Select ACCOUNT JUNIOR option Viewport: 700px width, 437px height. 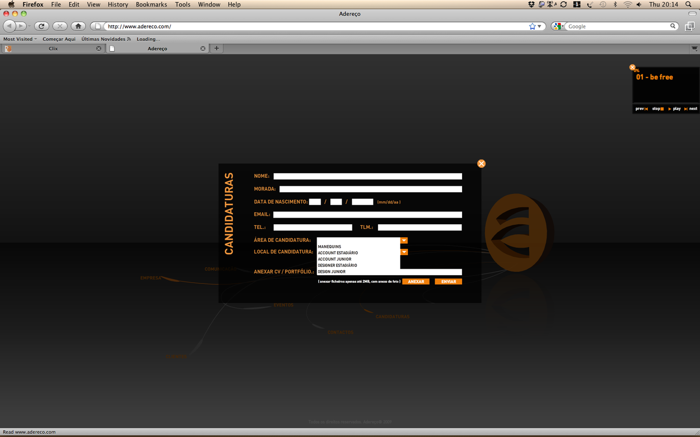[x=358, y=259]
